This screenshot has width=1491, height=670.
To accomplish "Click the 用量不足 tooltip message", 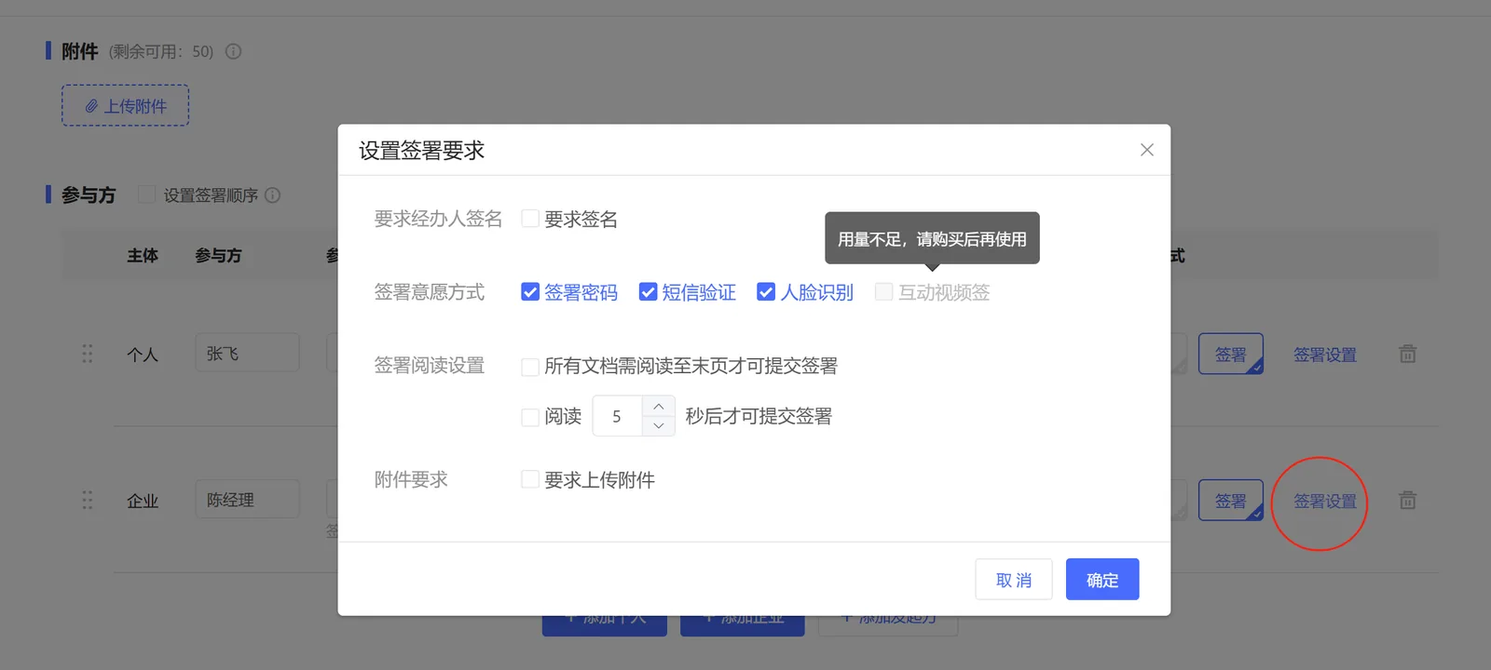I will tap(932, 238).
